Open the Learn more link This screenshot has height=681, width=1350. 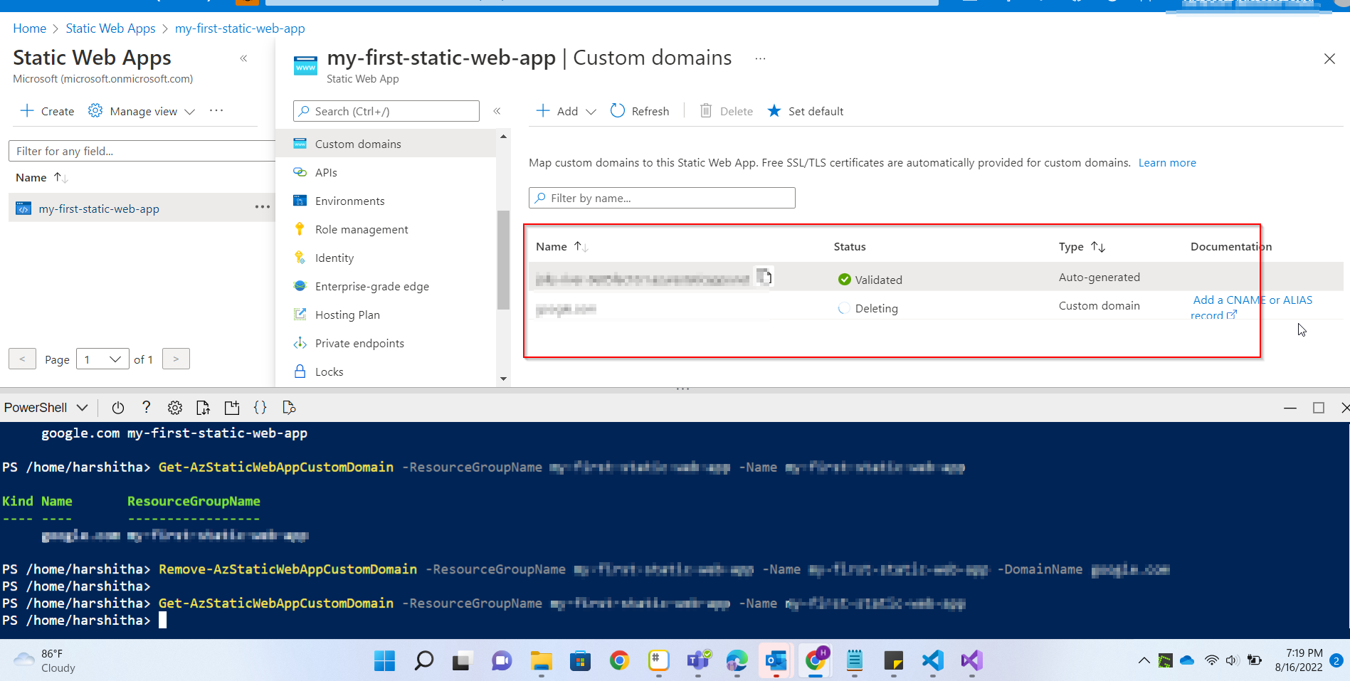click(1167, 162)
